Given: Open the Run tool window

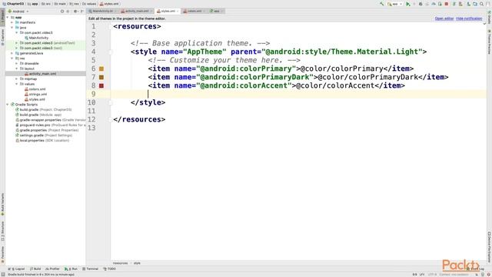Looking at the screenshot, I should [x=71, y=269].
